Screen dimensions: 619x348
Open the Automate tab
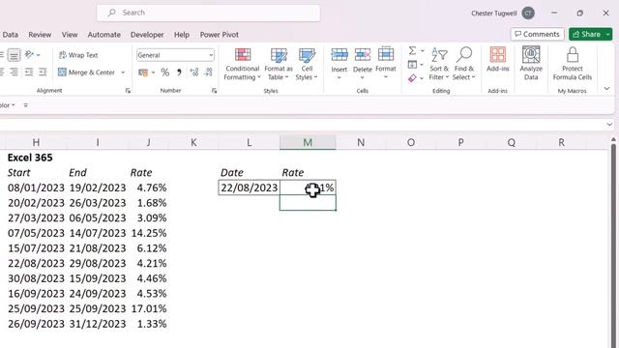click(104, 35)
